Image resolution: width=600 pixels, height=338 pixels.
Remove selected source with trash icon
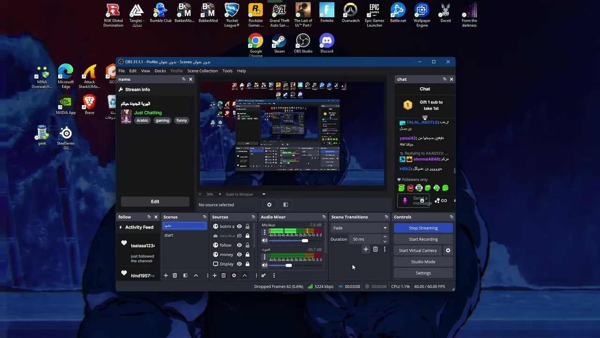point(224,276)
